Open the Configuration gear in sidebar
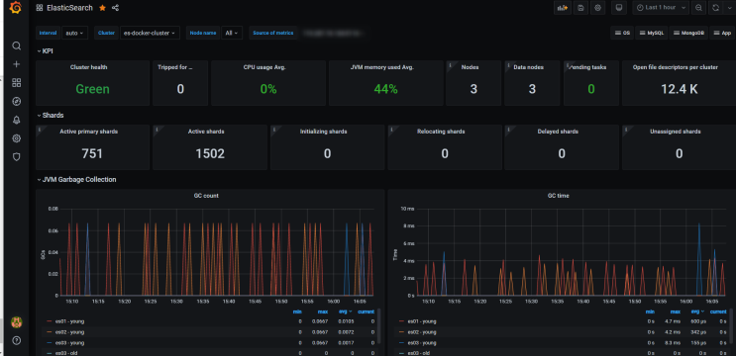Image resolution: width=736 pixels, height=356 pixels. (x=17, y=138)
